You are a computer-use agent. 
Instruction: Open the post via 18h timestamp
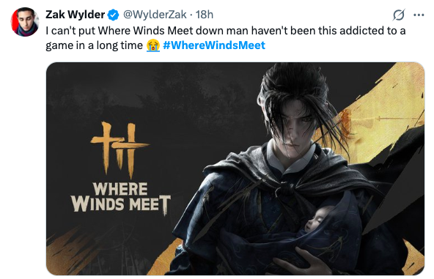coord(205,15)
